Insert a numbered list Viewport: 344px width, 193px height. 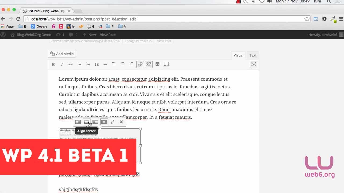tap(88, 64)
